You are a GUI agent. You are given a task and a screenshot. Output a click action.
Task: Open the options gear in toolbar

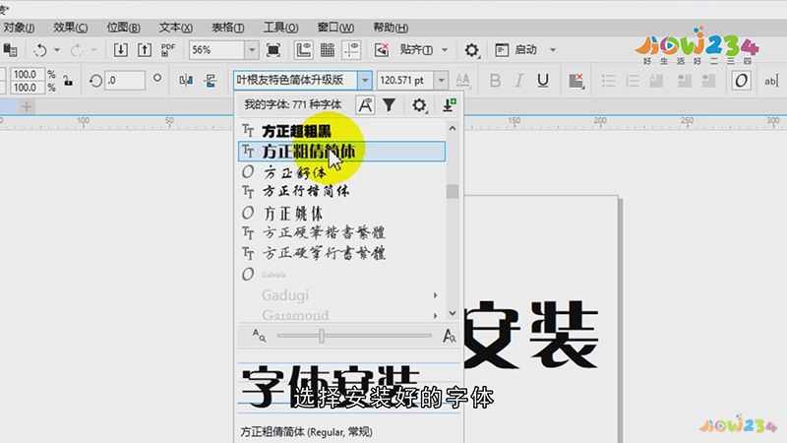click(471, 50)
